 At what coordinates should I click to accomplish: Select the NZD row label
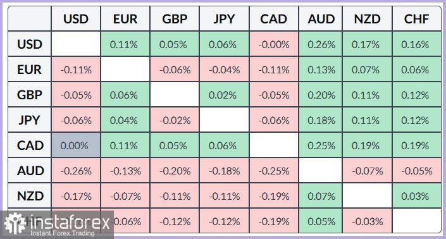click(x=30, y=196)
